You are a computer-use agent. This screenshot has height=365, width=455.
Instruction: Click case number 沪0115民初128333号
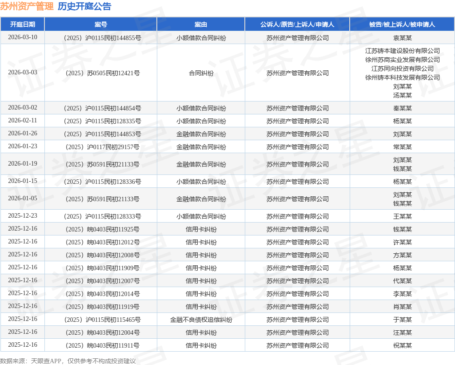point(103,216)
